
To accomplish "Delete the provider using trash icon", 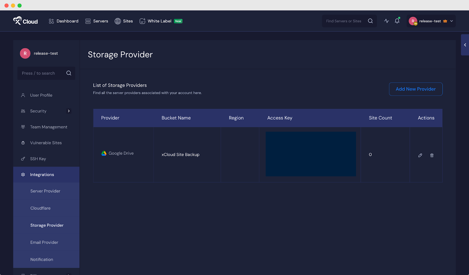I will pos(432,155).
